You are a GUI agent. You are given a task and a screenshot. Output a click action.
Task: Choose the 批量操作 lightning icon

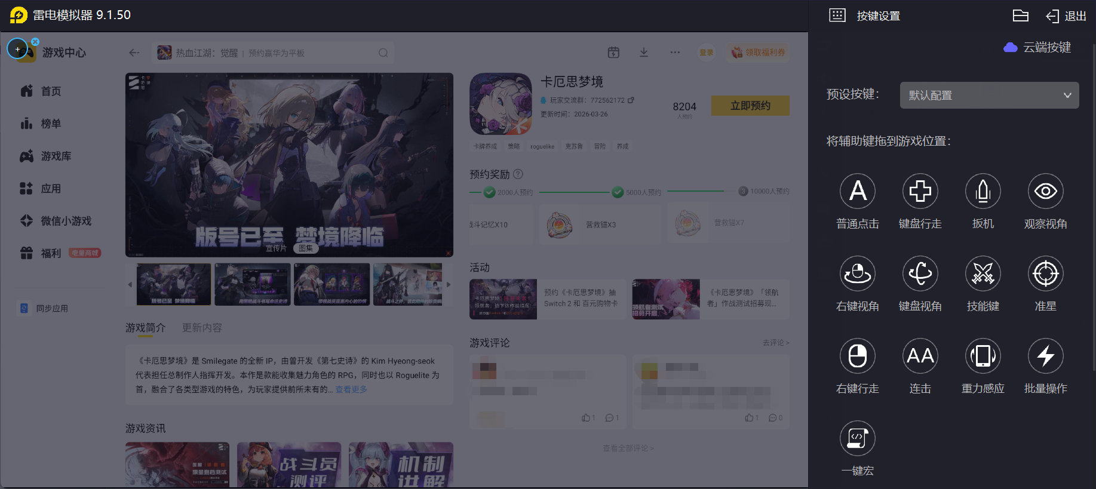pos(1046,356)
